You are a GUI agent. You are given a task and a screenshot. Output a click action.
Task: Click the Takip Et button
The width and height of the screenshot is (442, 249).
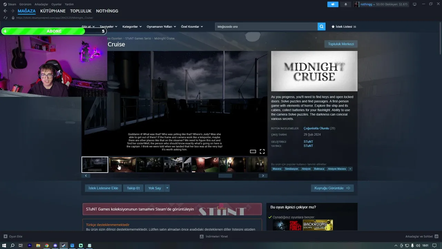coord(133,188)
